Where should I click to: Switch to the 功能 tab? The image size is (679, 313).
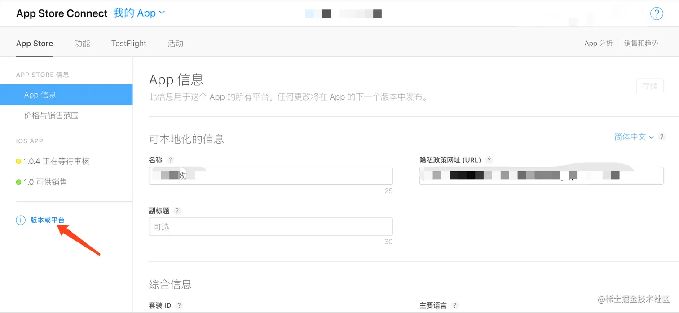pyautogui.click(x=82, y=44)
